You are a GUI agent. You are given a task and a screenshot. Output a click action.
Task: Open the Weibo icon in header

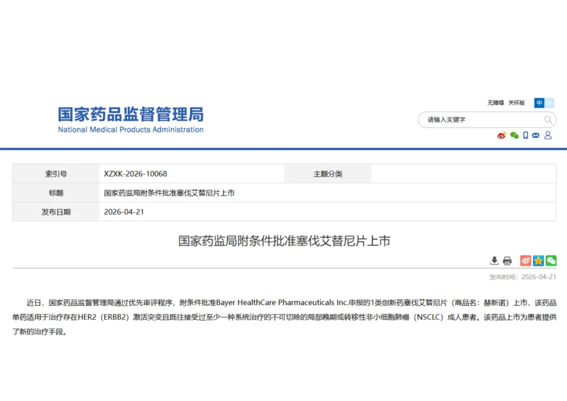click(502, 136)
